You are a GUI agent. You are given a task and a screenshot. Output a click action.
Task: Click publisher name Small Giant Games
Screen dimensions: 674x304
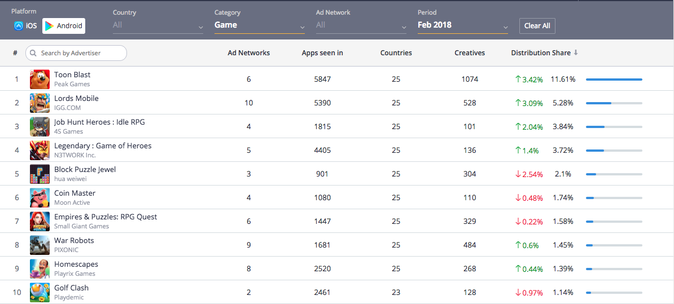click(x=82, y=226)
